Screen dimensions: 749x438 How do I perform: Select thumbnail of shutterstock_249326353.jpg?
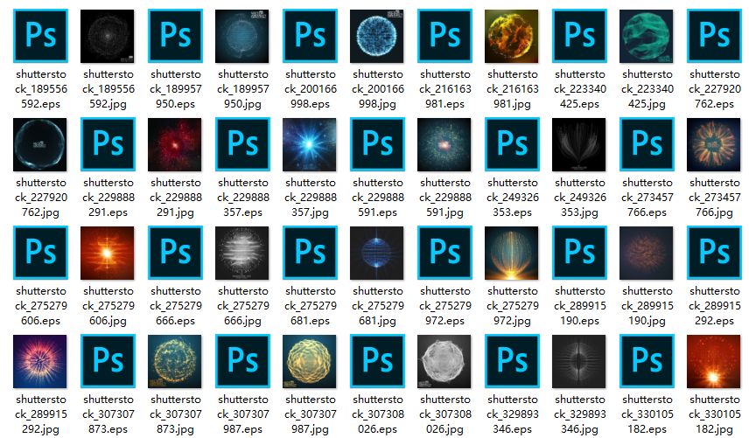pos(579,144)
